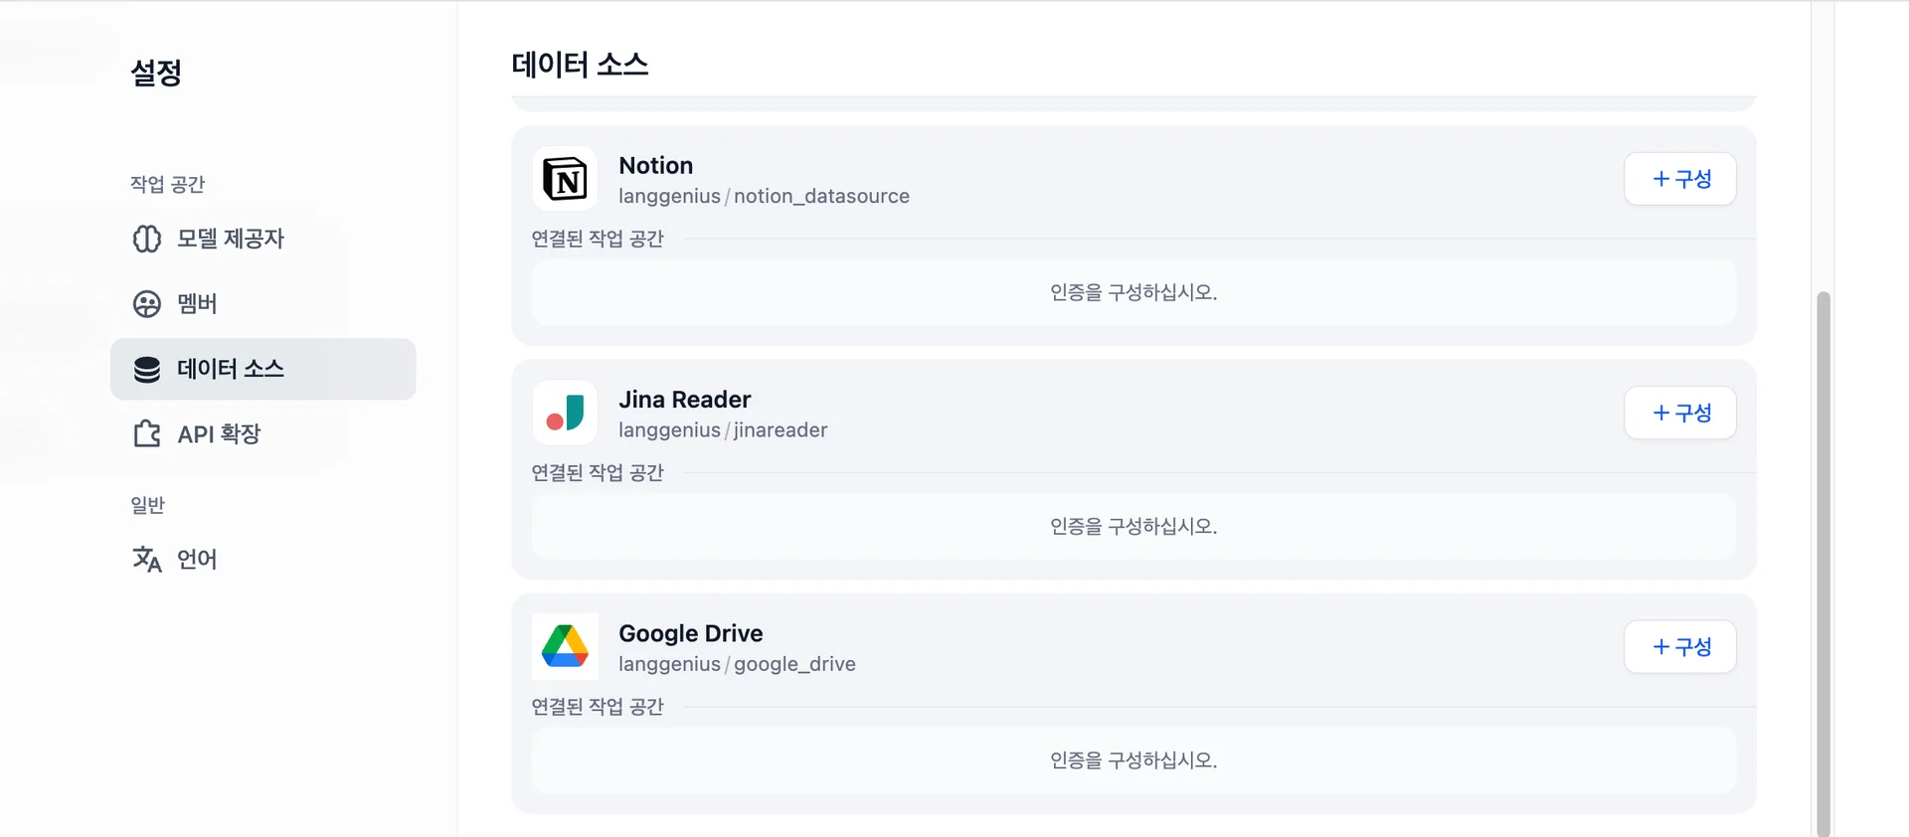Click the Notion logo icon
1909x837 pixels.
[x=565, y=180]
